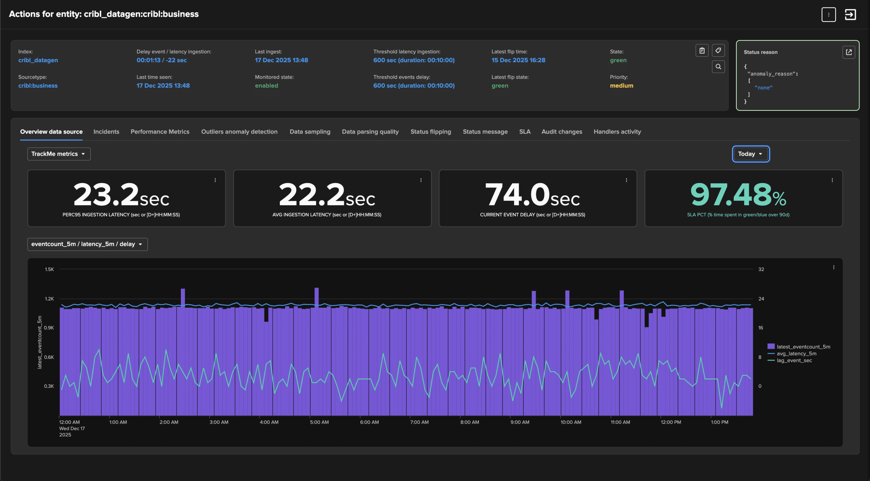
Task: Expand eventcount_5m / latency_5m / delay dropdown
Action: pyautogui.click(x=87, y=244)
